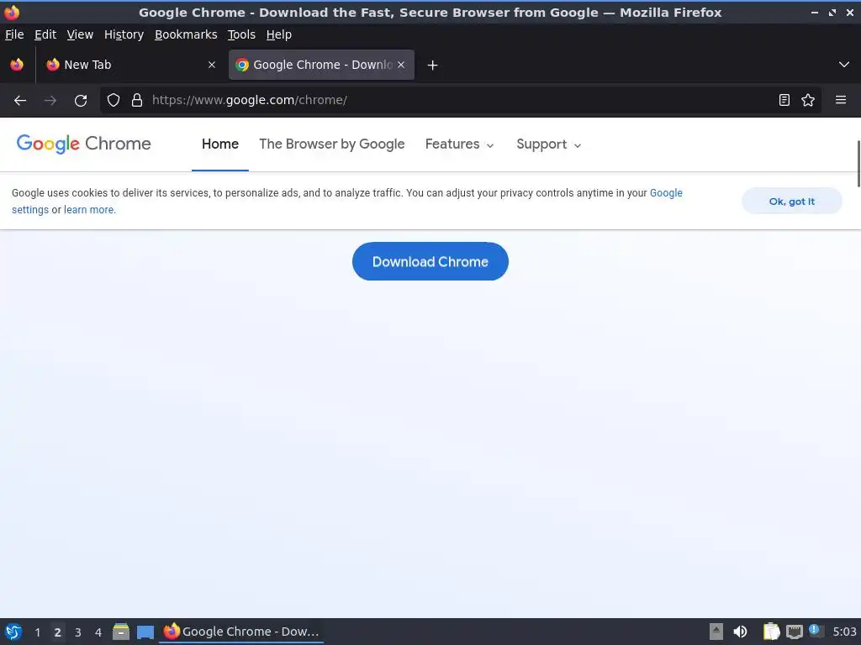
Task: Switch to the New Tab tab
Action: 130,65
